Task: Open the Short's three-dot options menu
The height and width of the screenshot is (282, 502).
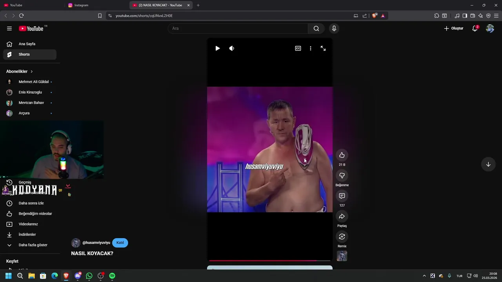Action: point(311,48)
